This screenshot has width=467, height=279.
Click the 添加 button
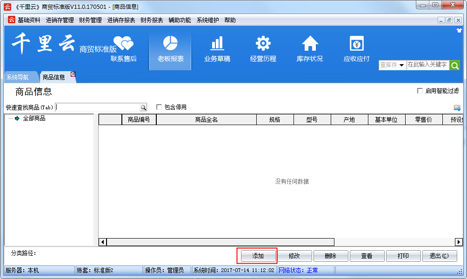258,256
